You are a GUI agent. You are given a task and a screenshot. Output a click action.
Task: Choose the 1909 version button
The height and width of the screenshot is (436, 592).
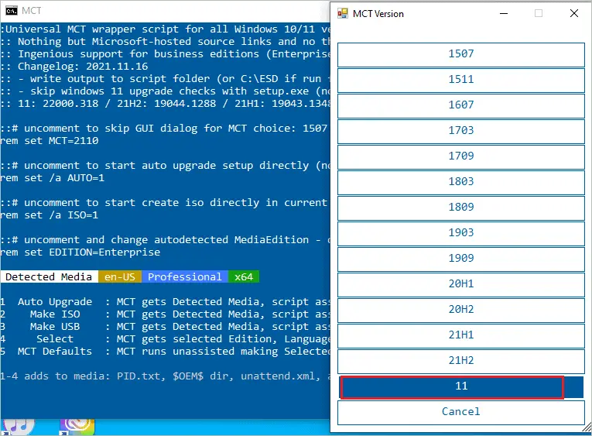pos(461,259)
